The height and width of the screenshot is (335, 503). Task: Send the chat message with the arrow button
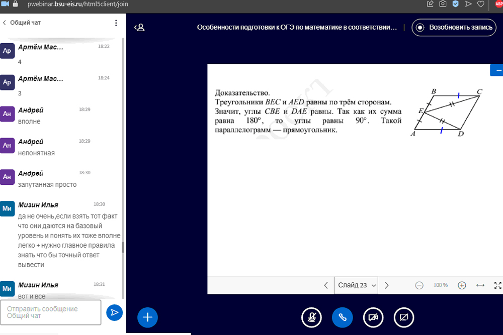pos(115,312)
